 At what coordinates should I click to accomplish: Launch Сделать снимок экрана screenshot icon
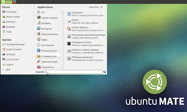[x=69, y=51]
